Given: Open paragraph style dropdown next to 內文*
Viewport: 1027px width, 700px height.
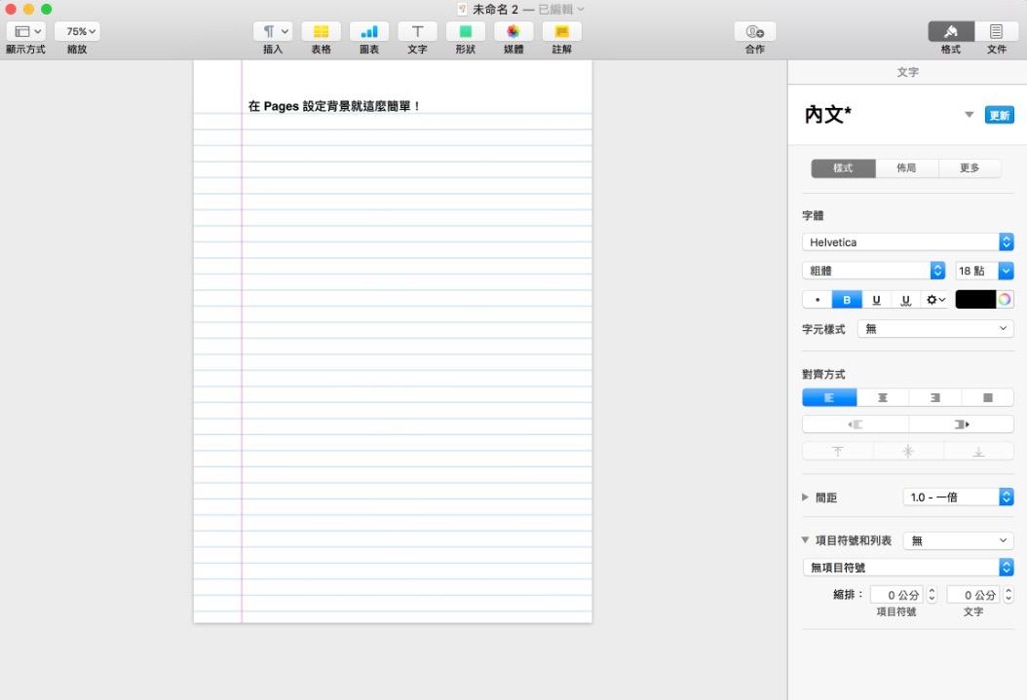Looking at the screenshot, I should [969, 115].
